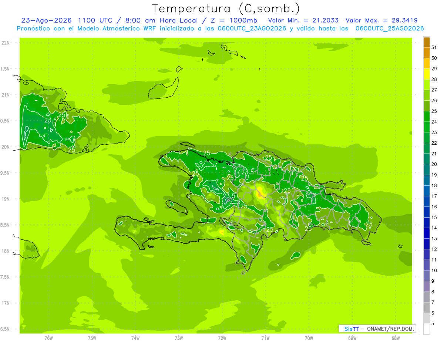The image size is (444, 343).
Task: Click 'Valor Max. = 29.3419' readout
Action: [x=381, y=20]
